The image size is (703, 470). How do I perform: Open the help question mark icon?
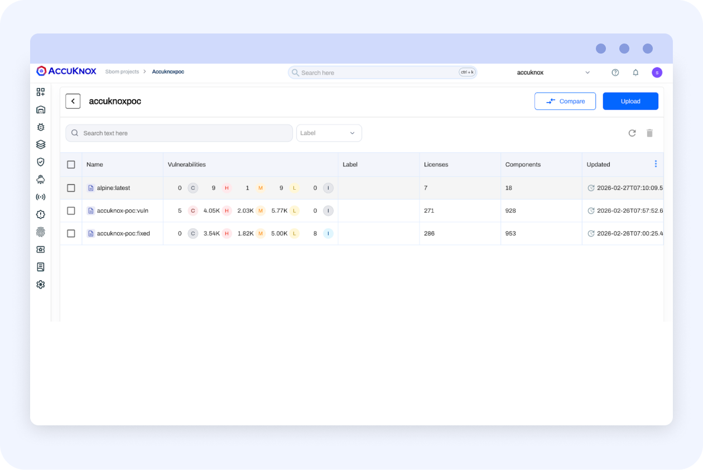615,73
